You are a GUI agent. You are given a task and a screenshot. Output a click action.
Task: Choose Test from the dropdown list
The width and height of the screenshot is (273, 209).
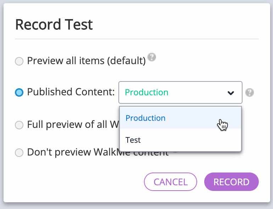click(180, 140)
